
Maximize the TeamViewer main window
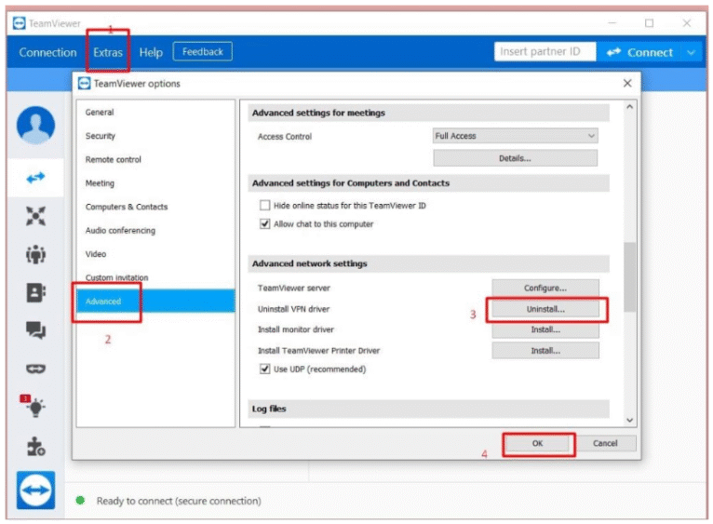point(650,22)
